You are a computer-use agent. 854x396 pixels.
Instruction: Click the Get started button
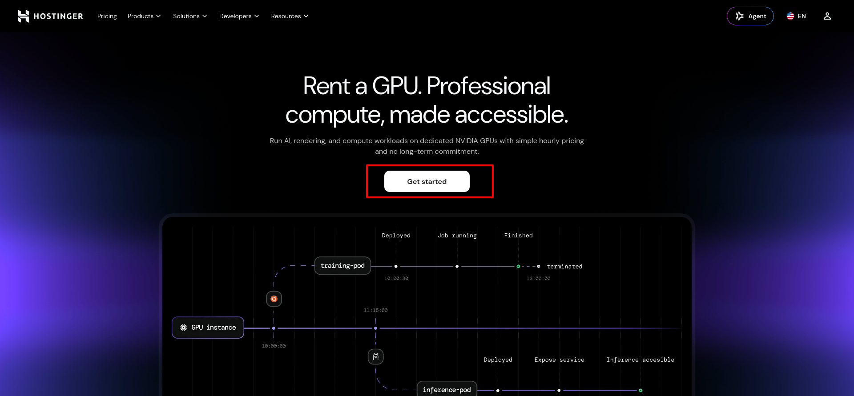[x=427, y=181]
